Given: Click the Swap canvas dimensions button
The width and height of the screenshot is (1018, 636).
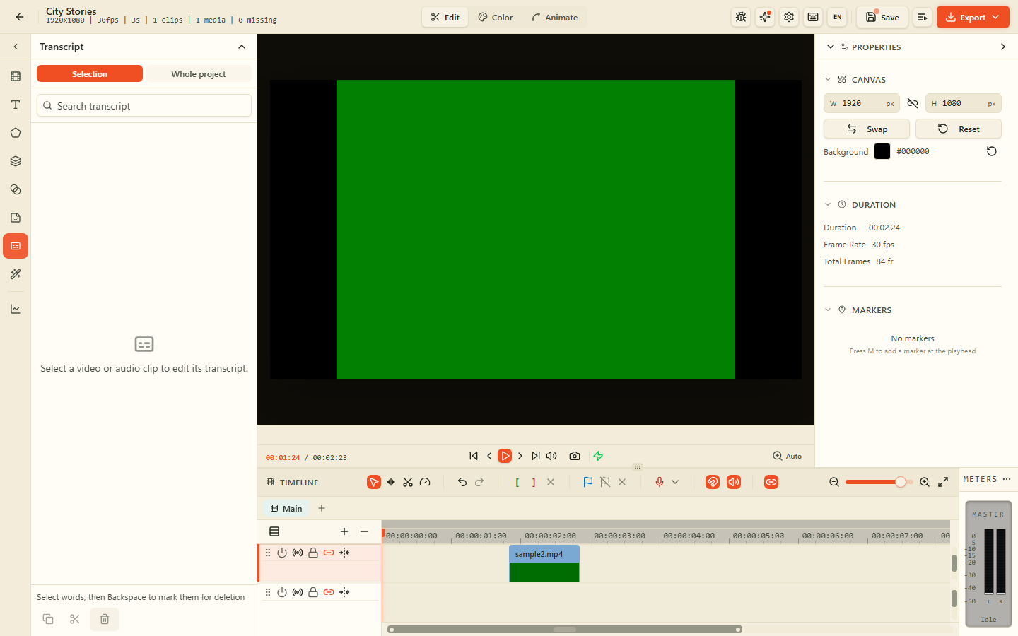Looking at the screenshot, I should tap(867, 129).
